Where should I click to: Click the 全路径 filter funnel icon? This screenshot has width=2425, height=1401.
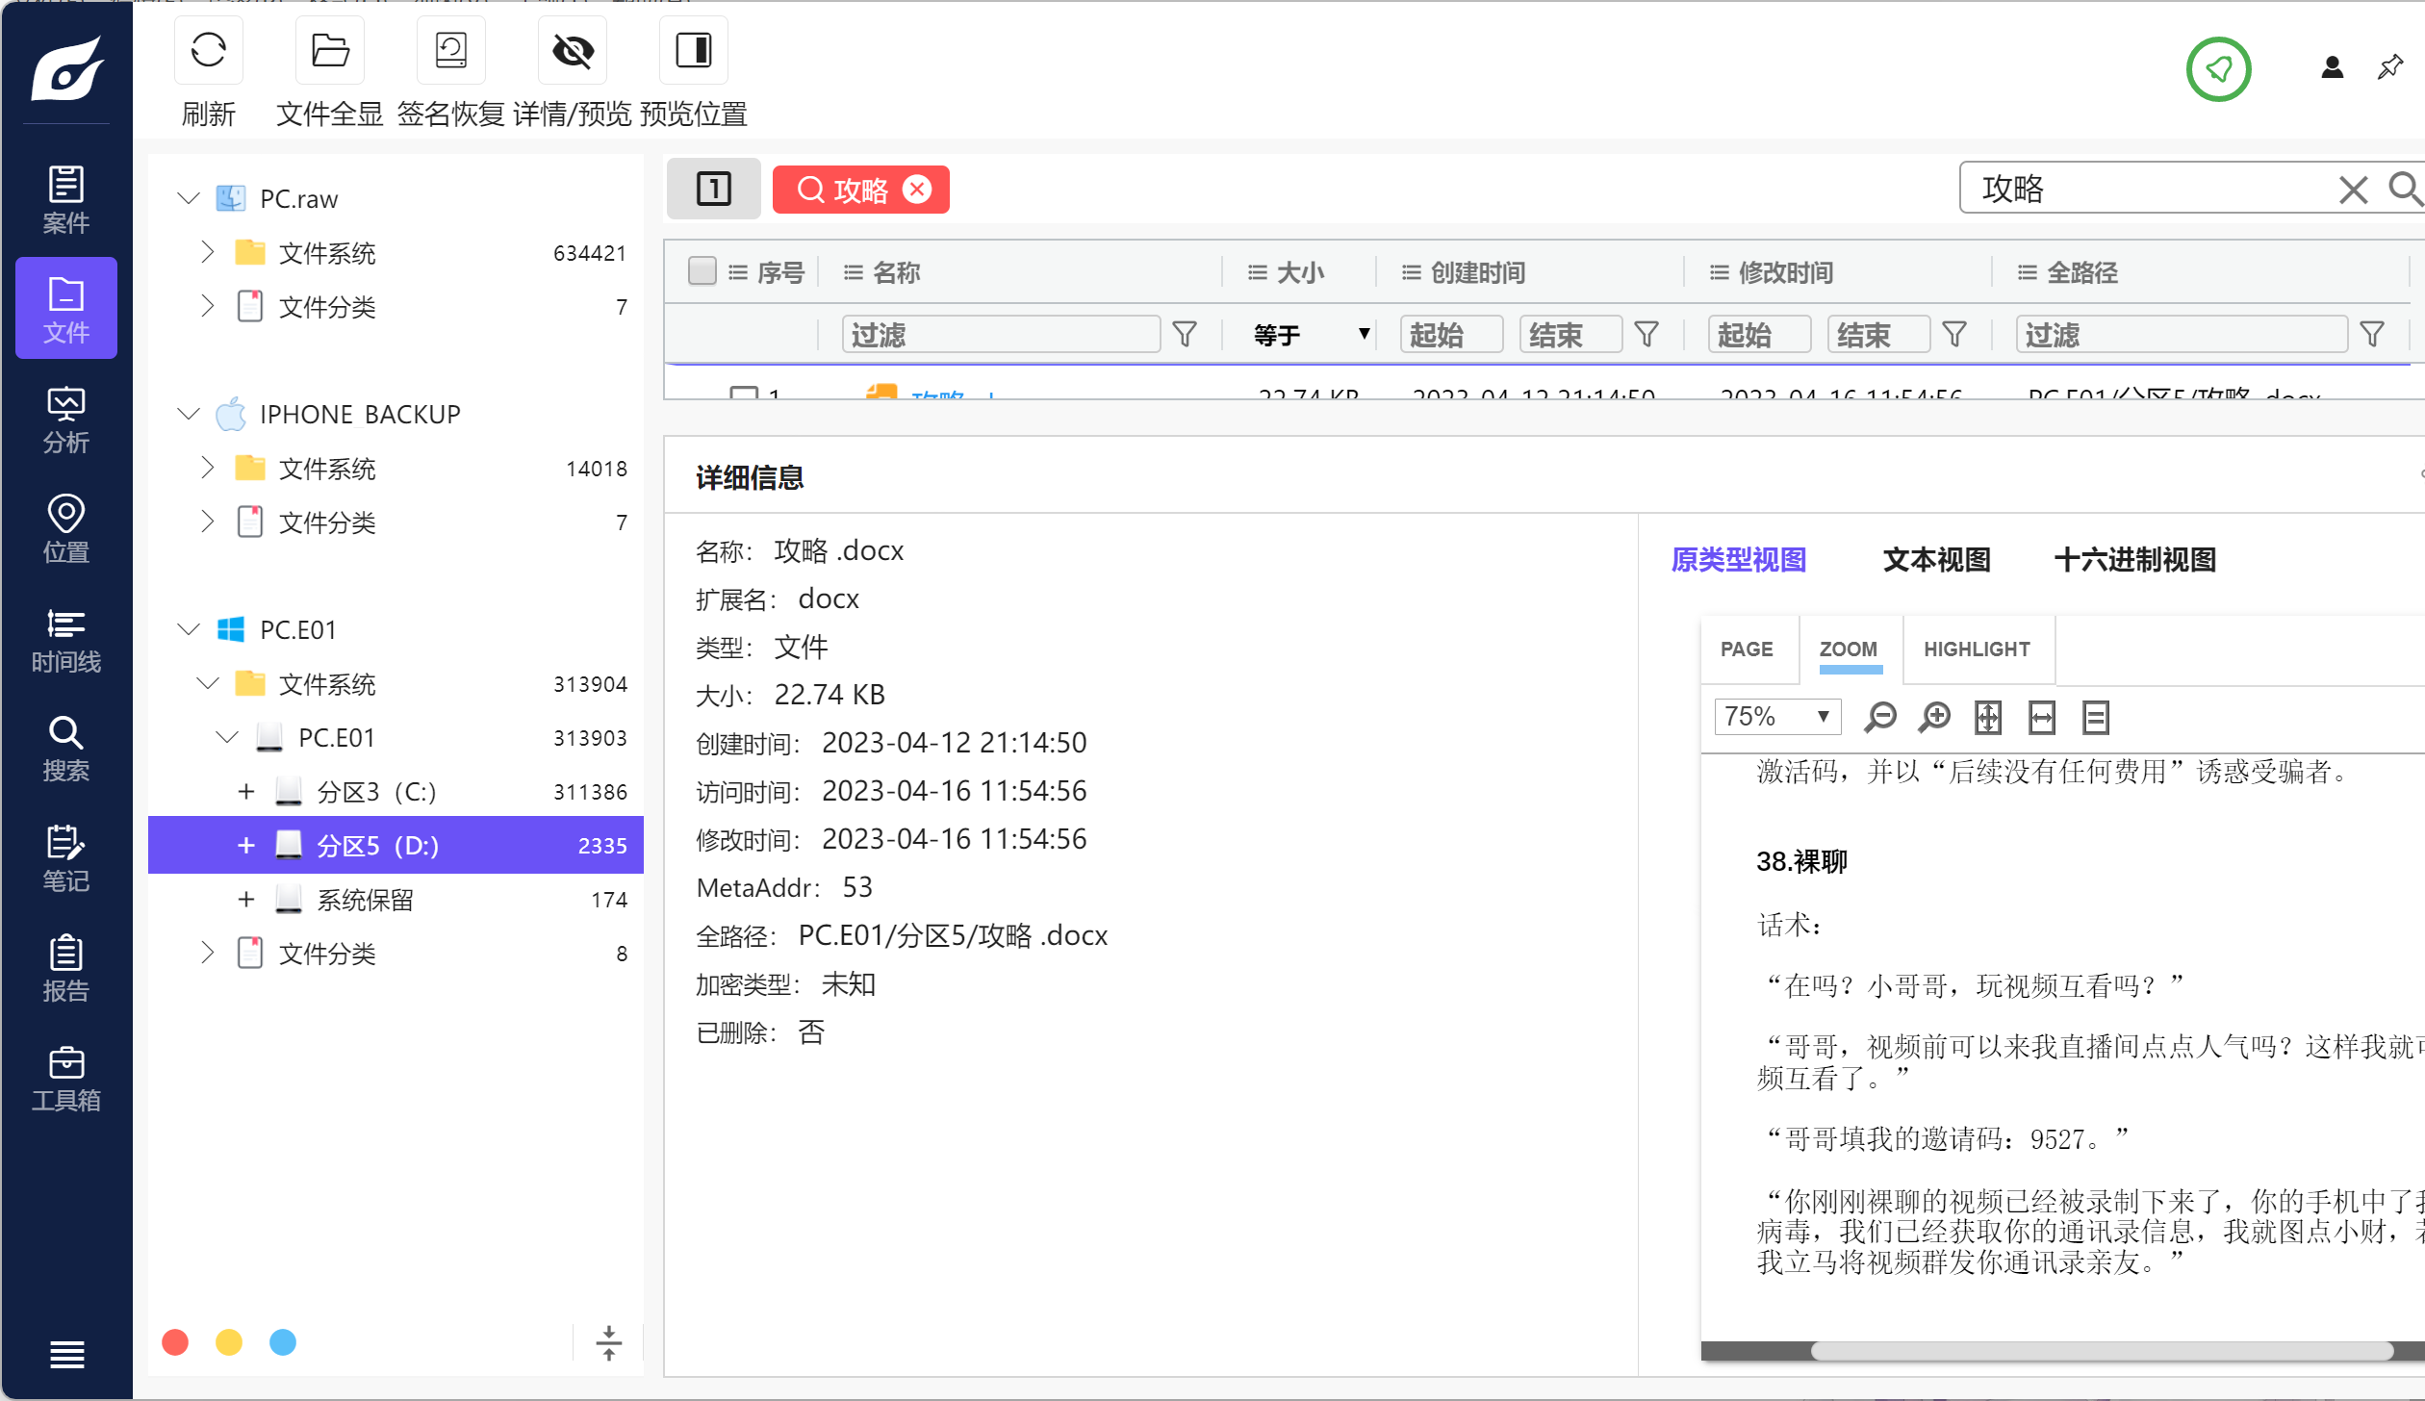click(x=2372, y=334)
